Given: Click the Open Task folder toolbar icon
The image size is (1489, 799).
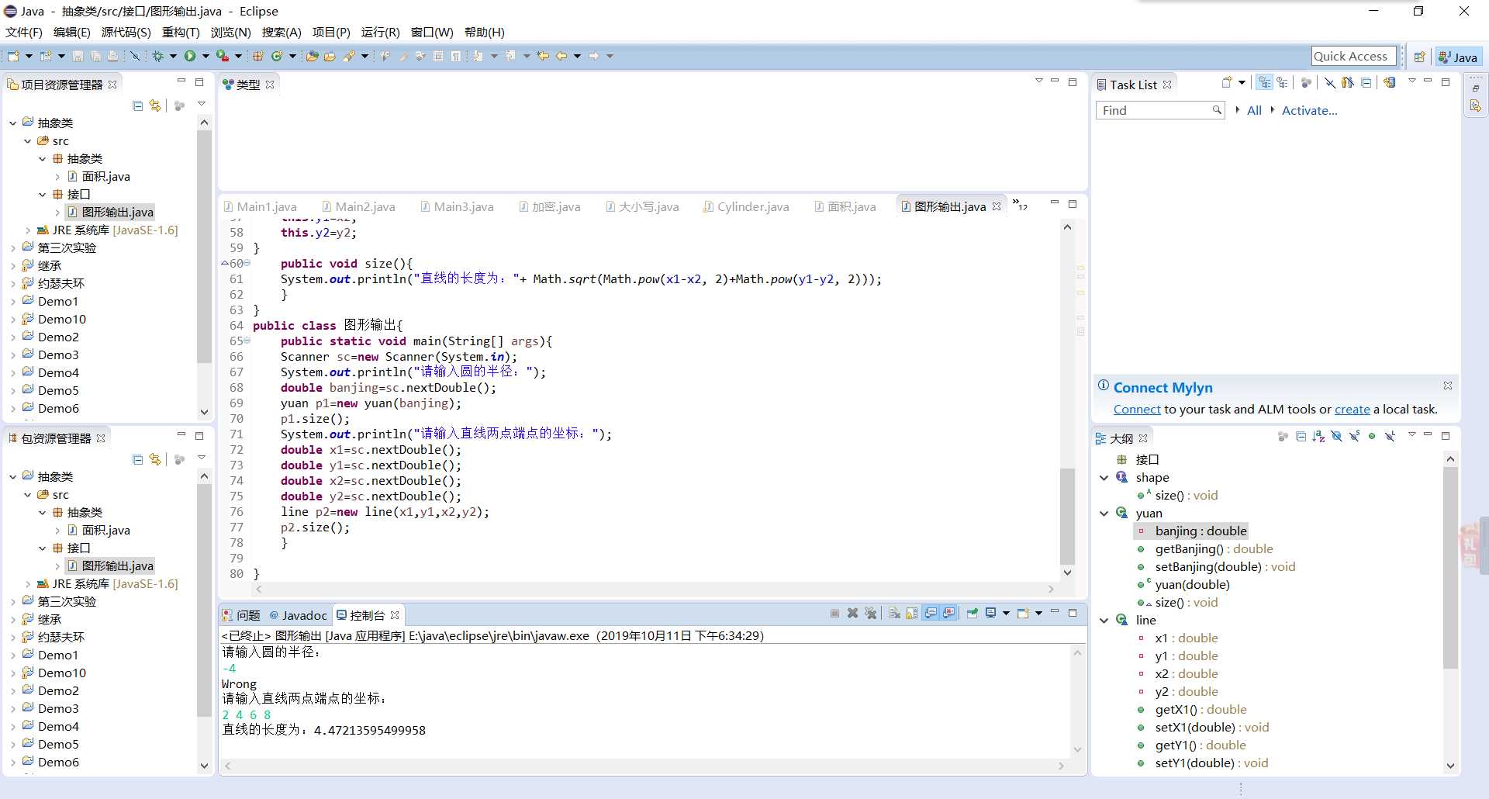Looking at the screenshot, I should [x=330, y=56].
